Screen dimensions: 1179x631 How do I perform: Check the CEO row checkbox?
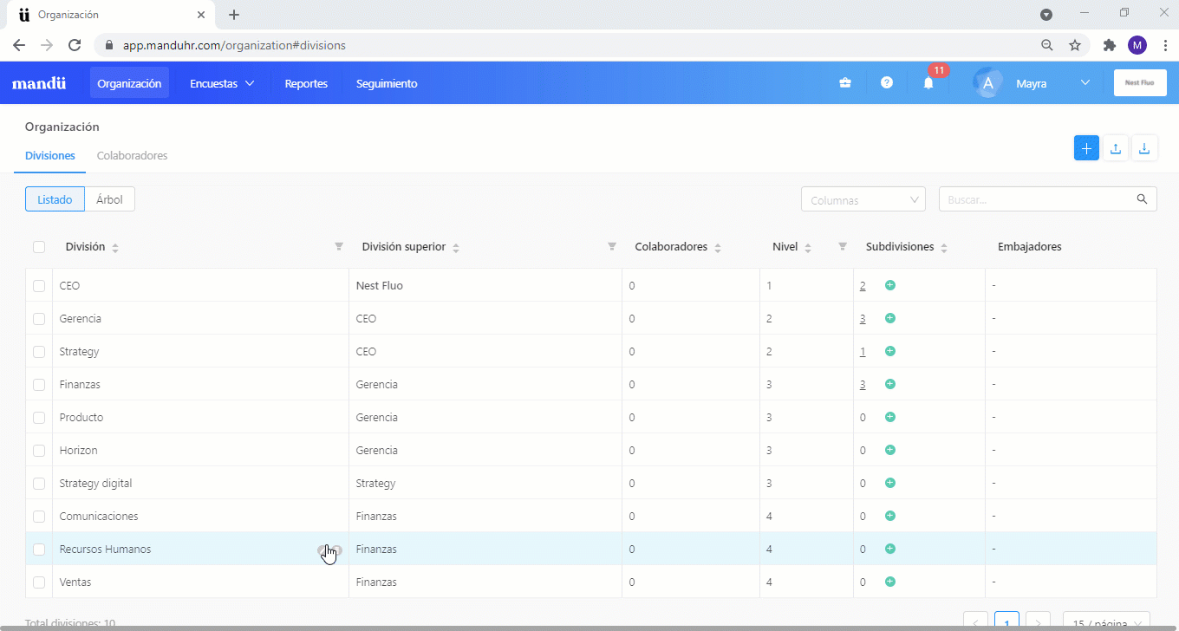tap(39, 285)
